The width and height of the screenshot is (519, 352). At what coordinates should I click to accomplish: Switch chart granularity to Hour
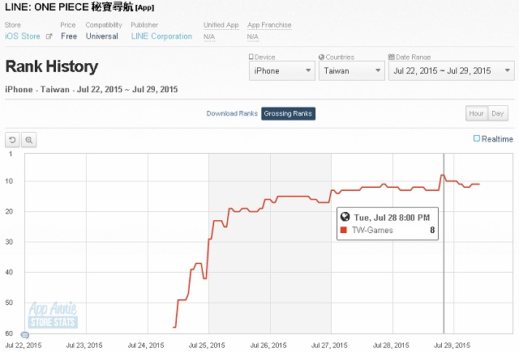coord(476,113)
